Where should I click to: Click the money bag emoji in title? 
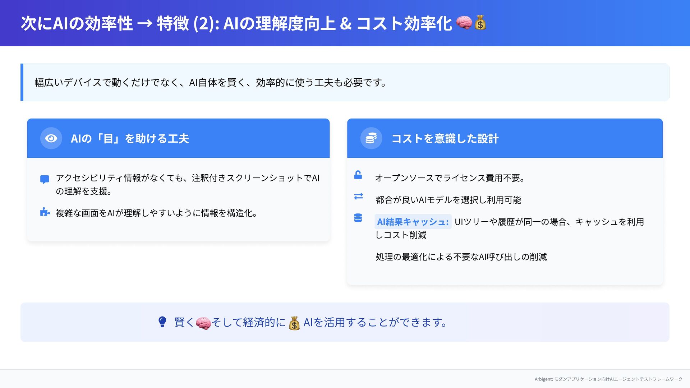(480, 23)
